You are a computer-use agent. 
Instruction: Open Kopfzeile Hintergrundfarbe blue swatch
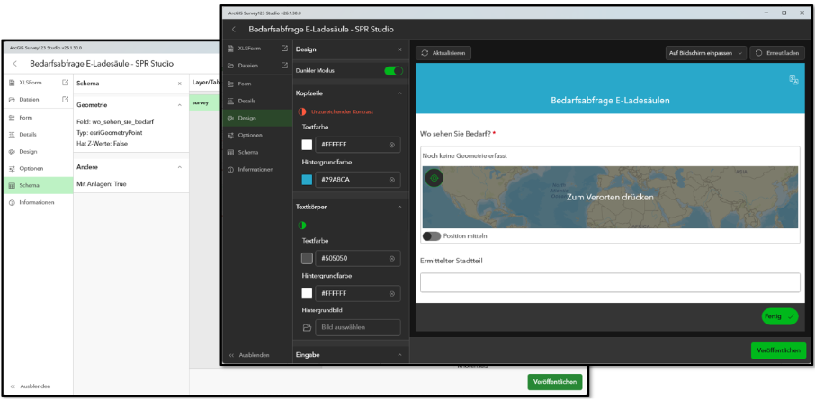307,180
